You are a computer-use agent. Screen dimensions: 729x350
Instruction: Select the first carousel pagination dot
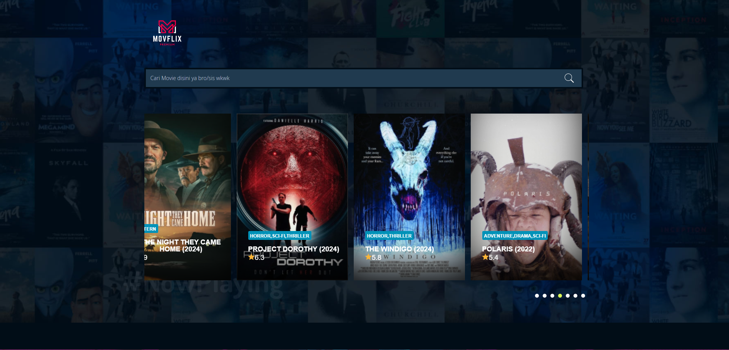(x=537, y=296)
